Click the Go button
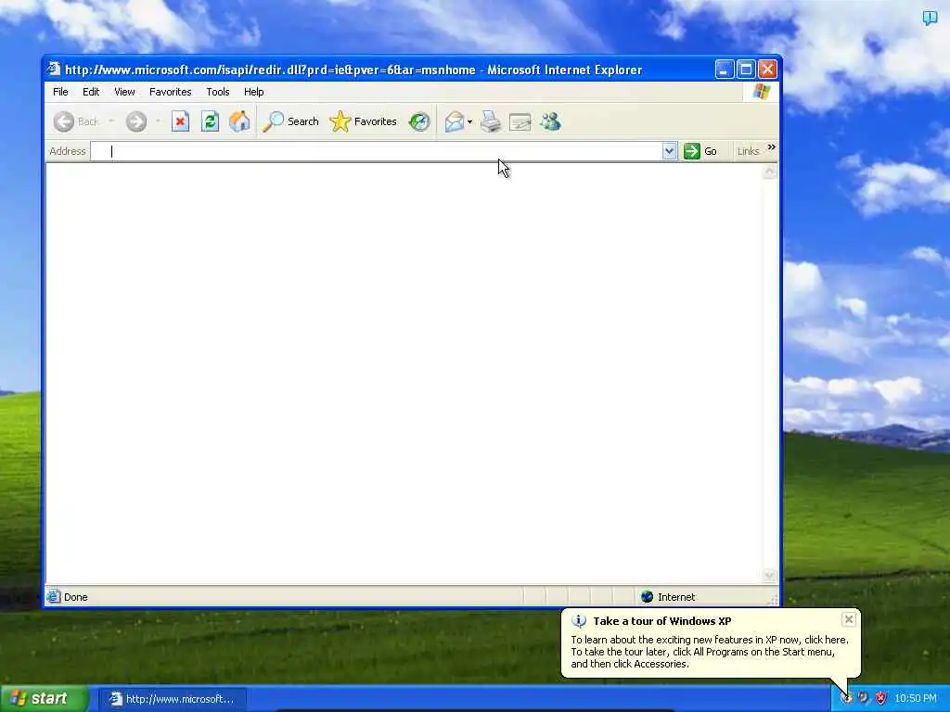 (700, 151)
